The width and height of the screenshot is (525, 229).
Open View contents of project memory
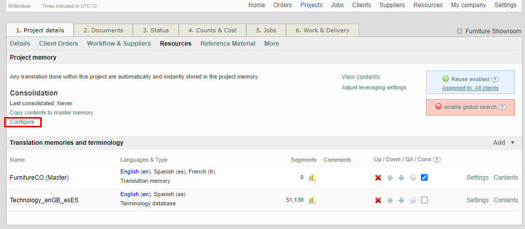[361, 77]
